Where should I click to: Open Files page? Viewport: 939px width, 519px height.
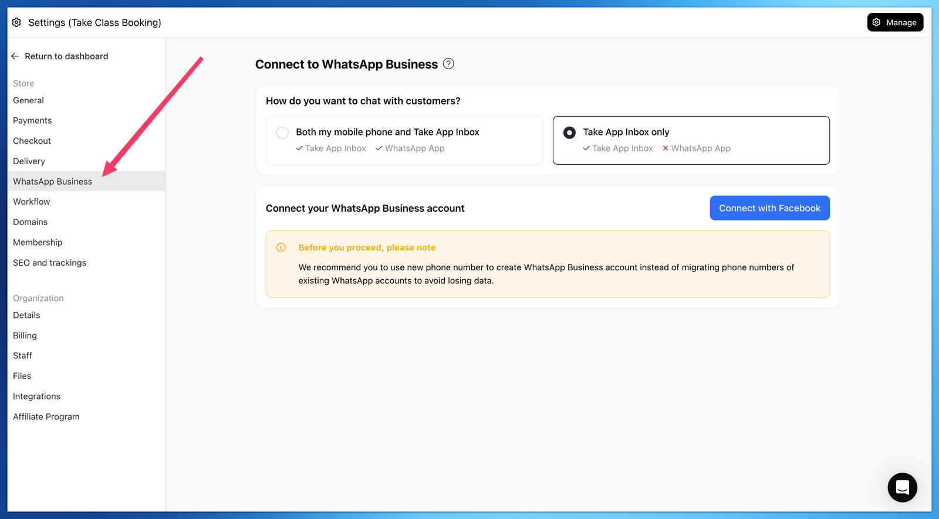(86, 376)
